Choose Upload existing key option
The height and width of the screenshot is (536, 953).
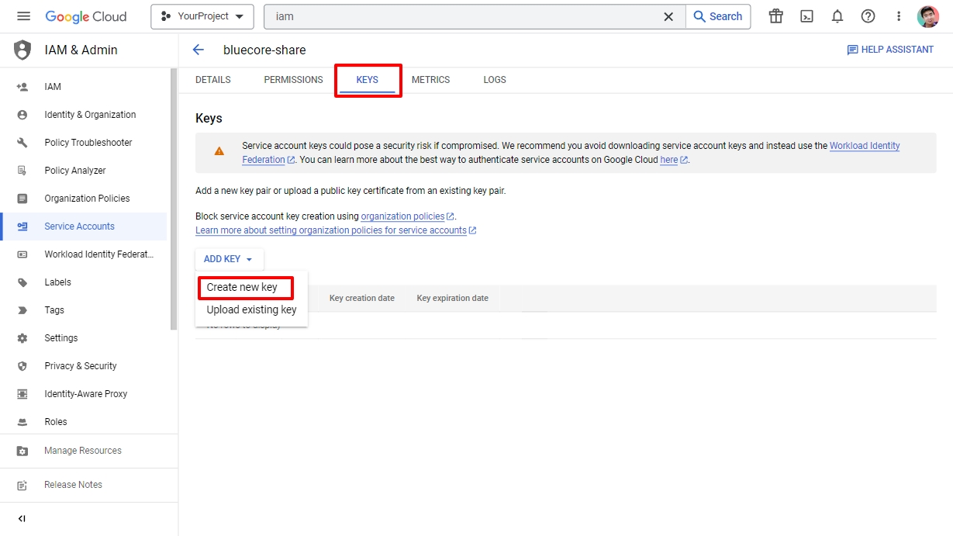coord(251,309)
